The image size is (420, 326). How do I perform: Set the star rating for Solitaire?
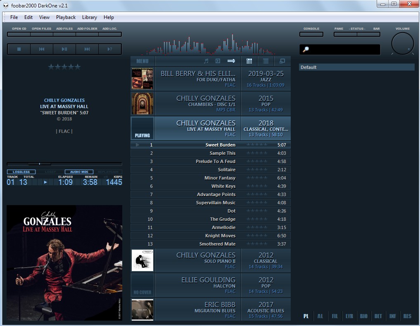(x=256, y=170)
